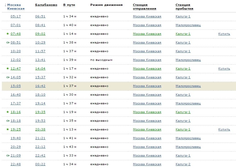This screenshot has height=168, width=236.
Task: Click the green star beside the 19:25 departure
Action: [x=8, y=129]
